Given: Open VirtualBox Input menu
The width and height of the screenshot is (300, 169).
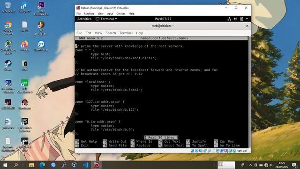Looking at the screenshot, I should pos(110,14).
